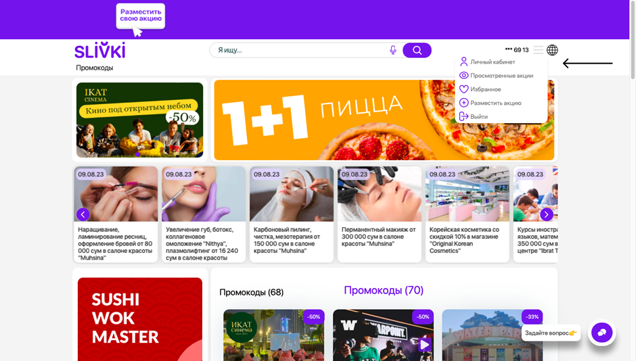Open the Ikat Cinema open-air banner

pyautogui.click(x=139, y=120)
